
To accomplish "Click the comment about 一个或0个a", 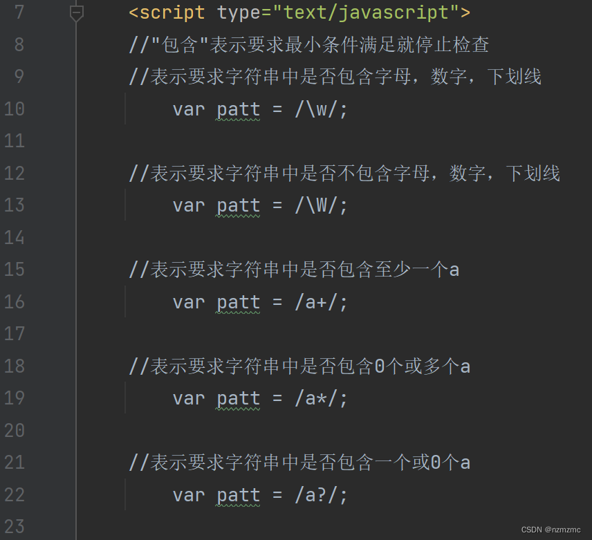I will click(299, 463).
